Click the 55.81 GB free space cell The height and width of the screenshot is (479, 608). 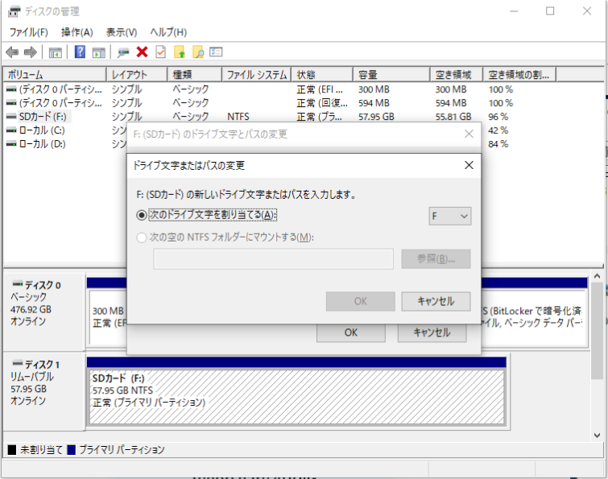click(453, 117)
